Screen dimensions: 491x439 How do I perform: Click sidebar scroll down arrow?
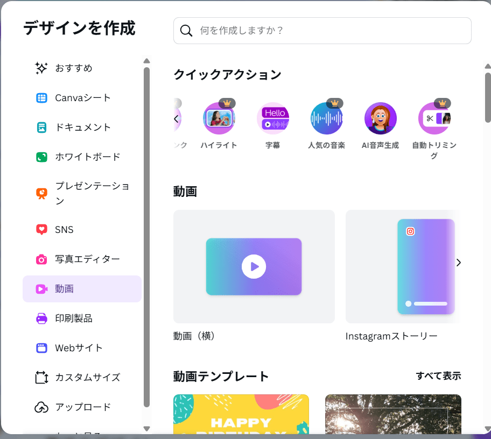146,429
